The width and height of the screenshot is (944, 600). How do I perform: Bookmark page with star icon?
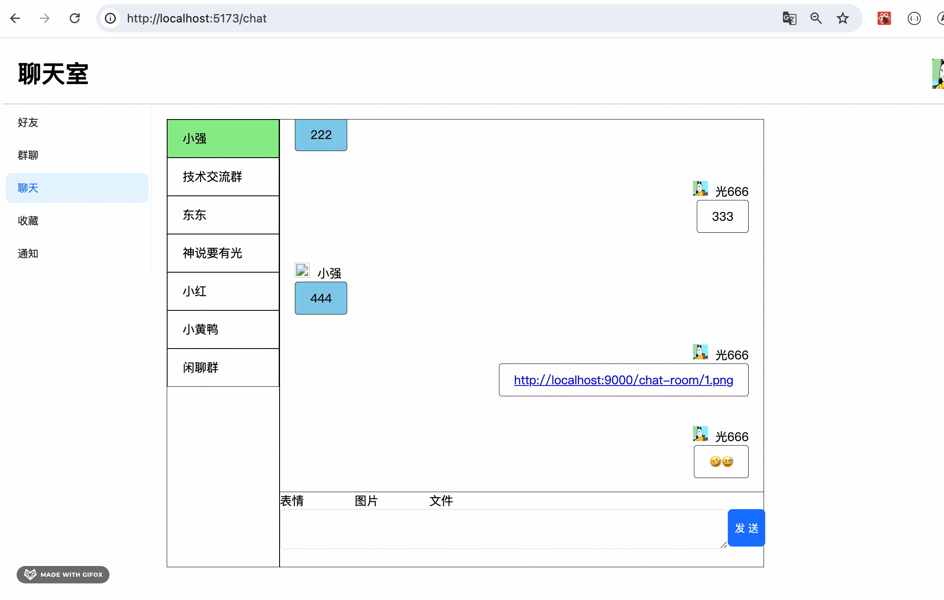coord(842,18)
